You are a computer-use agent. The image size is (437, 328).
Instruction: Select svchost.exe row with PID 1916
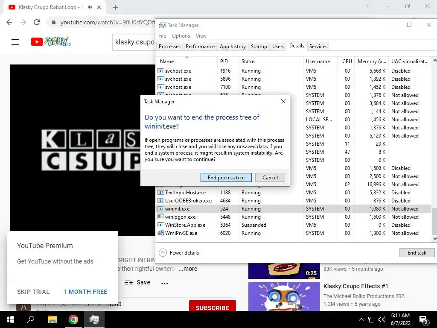point(294,71)
